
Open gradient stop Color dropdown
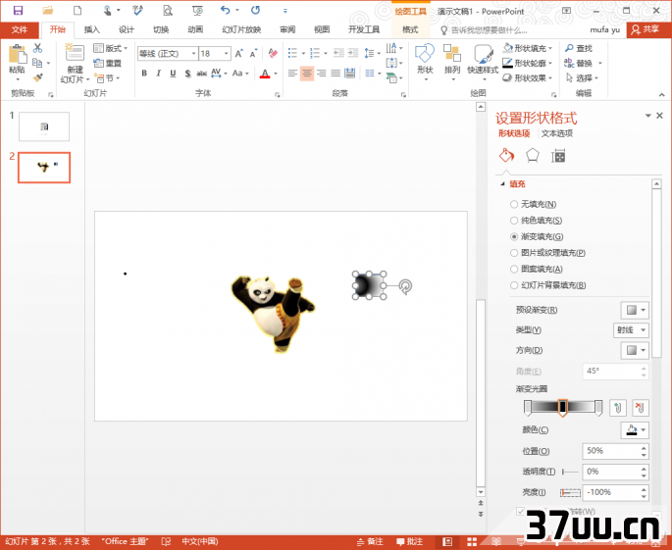click(x=635, y=430)
